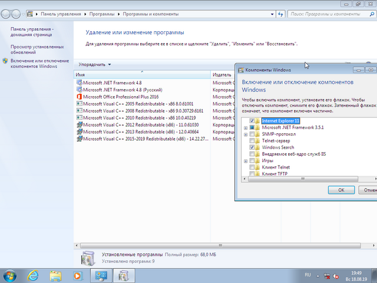Click the volume tray icon
The height and width of the screenshot is (283, 377).
336,276
